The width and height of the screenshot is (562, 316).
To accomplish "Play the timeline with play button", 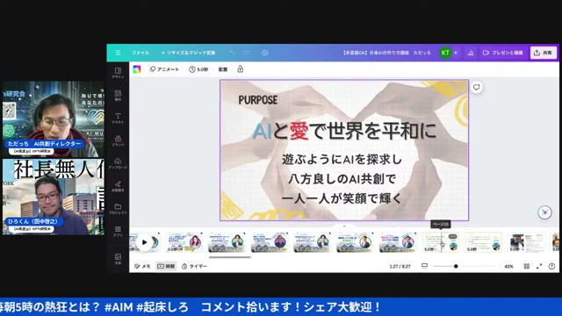I will coord(144,242).
